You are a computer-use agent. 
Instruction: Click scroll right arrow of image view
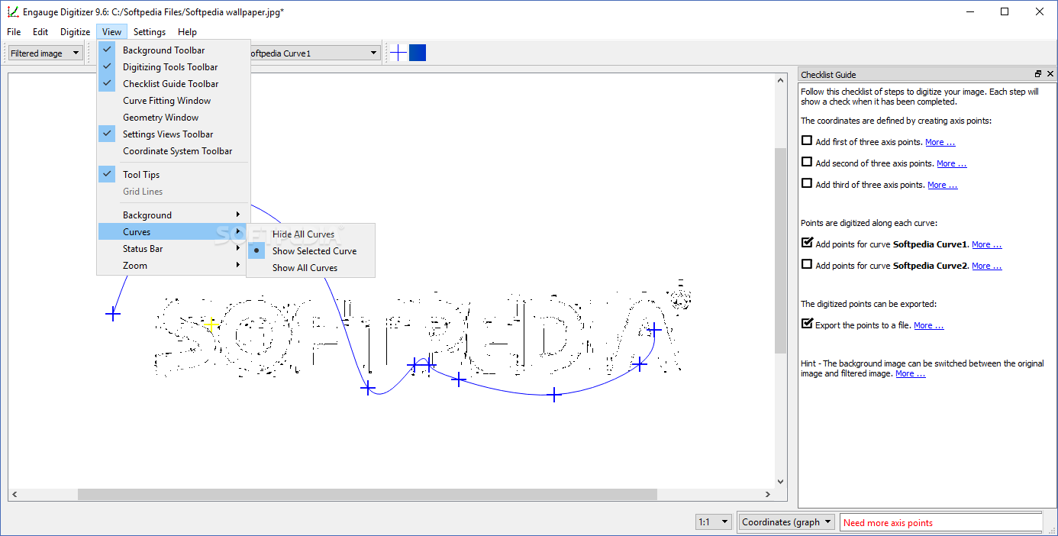pyautogui.click(x=767, y=495)
